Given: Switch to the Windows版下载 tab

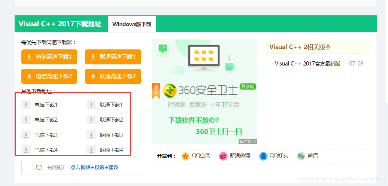Looking at the screenshot, I should [132, 24].
